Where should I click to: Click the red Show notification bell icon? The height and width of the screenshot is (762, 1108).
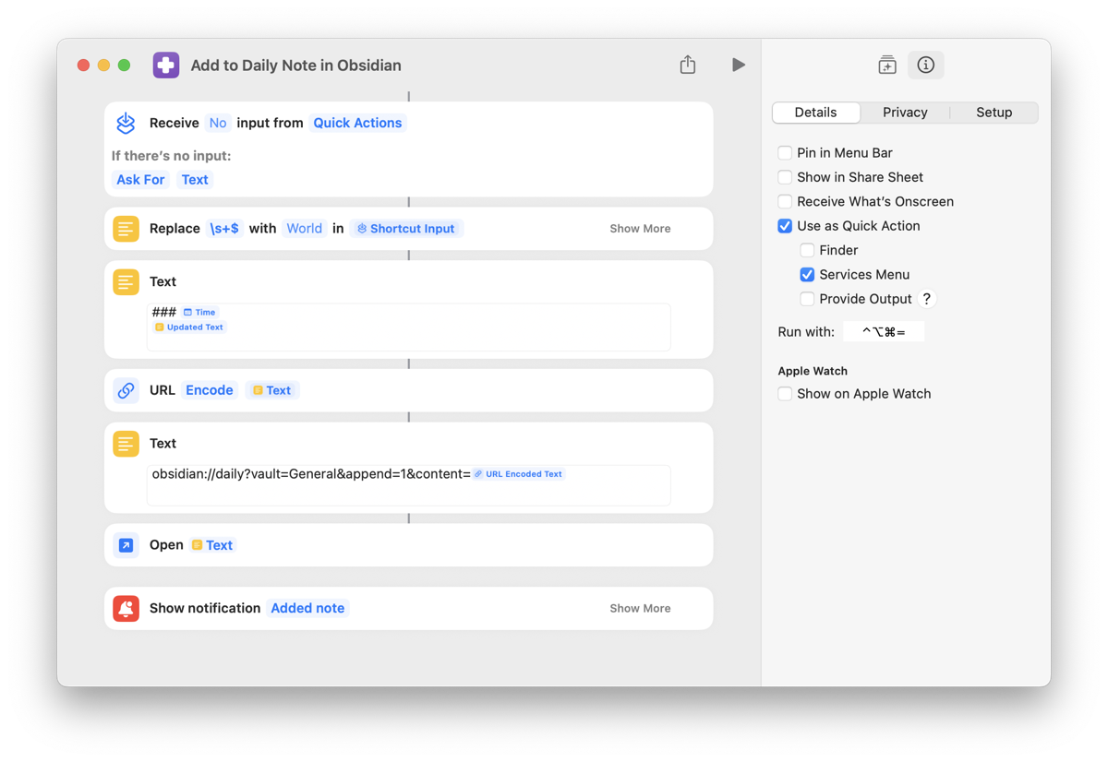126,608
